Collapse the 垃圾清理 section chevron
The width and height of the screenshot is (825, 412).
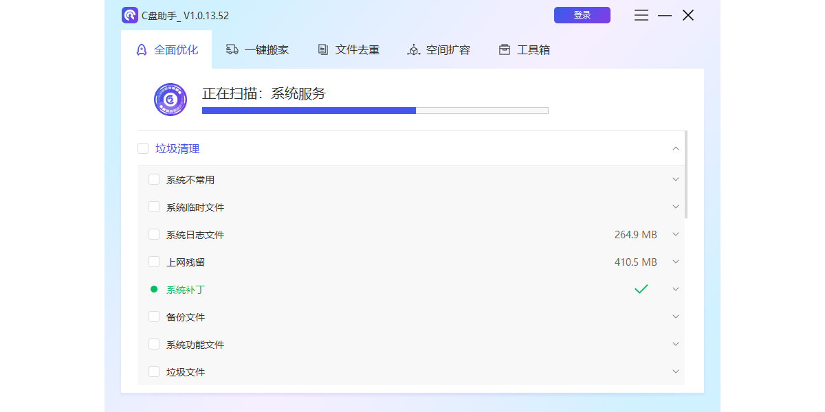point(675,148)
